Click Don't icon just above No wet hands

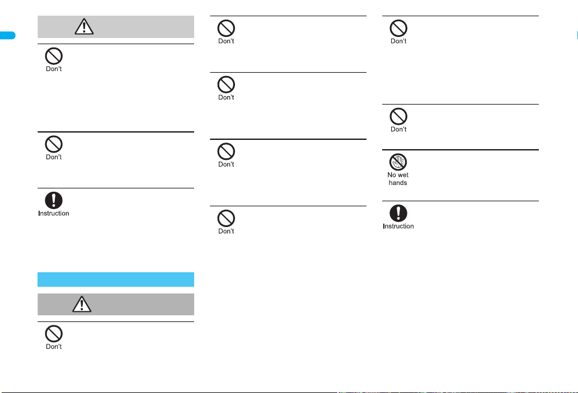[398, 116]
